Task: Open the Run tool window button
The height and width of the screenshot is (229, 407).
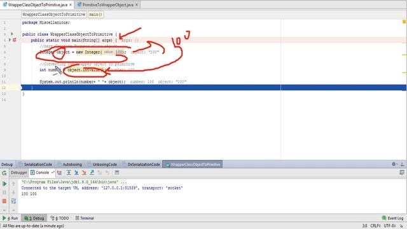Action: pos(10,218)
